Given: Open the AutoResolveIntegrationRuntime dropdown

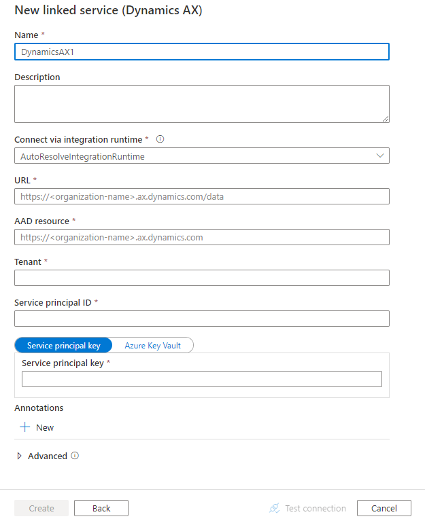Looking at the screenshot, I should tap(201, 156).
